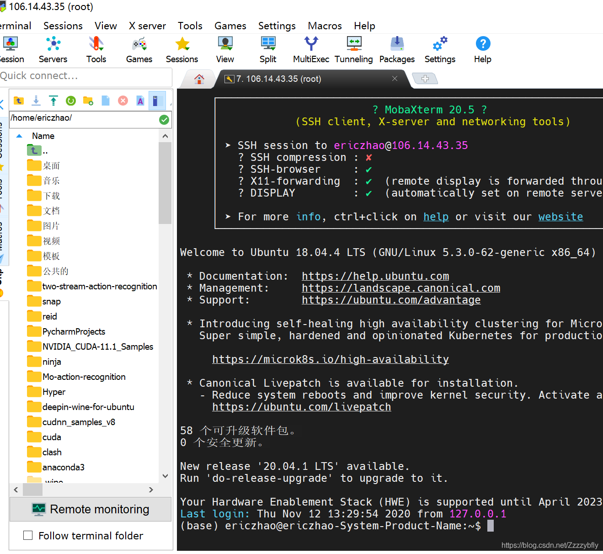Create new folder in SFTP browser
The image size is (603, 554).
pos(88,101)
